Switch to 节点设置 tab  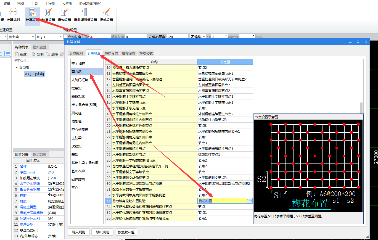[94, 53]
